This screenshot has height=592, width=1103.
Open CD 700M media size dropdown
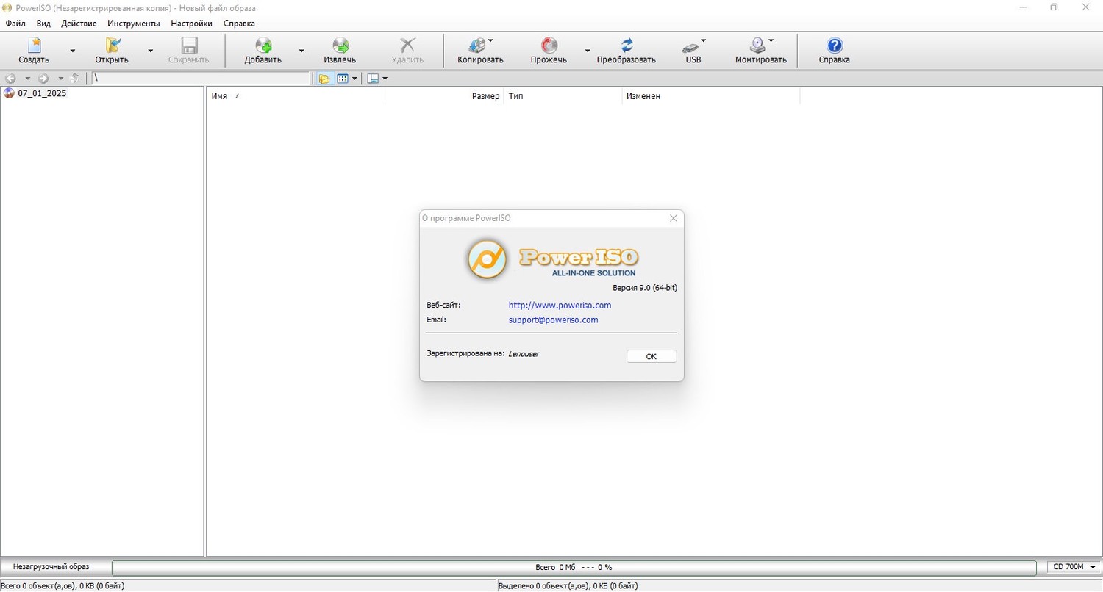click(x=1074, y=567)
